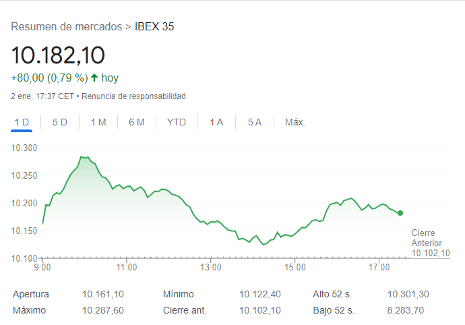Click the green up arrow icon
This screenshot has width=465, height=325.
(94, 78)
